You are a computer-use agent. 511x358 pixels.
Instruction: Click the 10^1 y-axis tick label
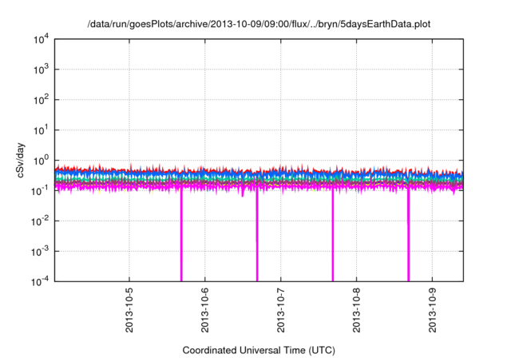41,130
